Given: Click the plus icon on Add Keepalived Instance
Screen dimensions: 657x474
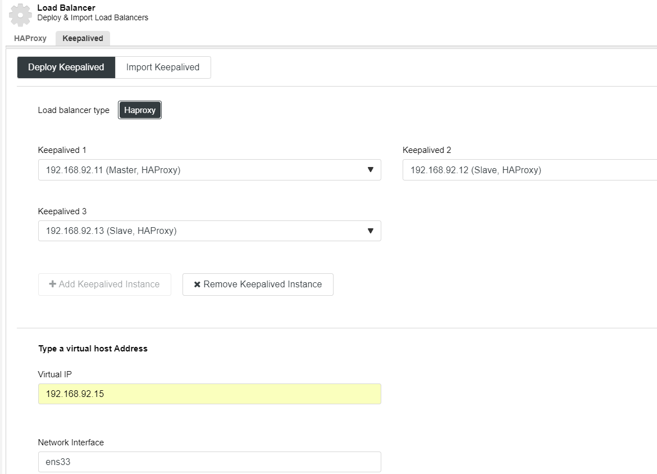Looking at the screenshot, I should (52, 284).
